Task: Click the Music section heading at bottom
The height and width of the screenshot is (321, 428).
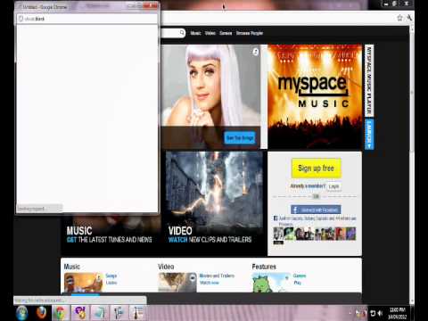Action: [72, 267]
